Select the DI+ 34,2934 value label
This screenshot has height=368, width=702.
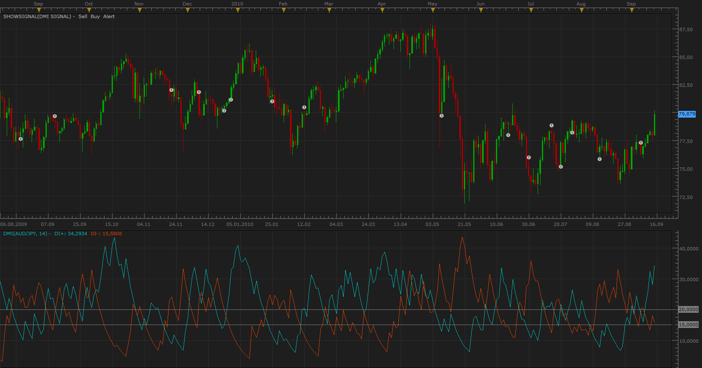coord(71,234)
